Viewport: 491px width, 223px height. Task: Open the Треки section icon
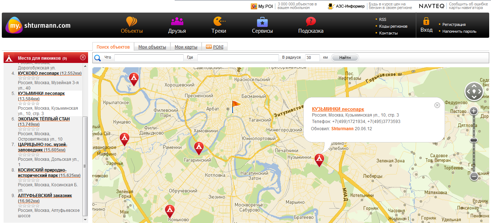[x=219, y=22]
